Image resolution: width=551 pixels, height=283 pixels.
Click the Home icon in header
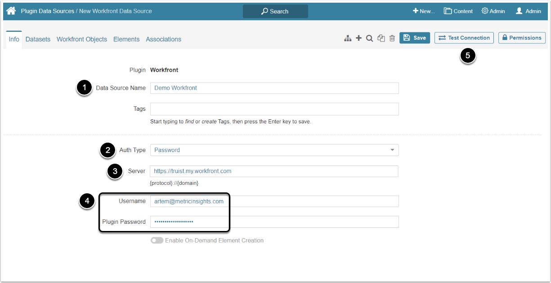pyautogui.click(x=11, y=11)
